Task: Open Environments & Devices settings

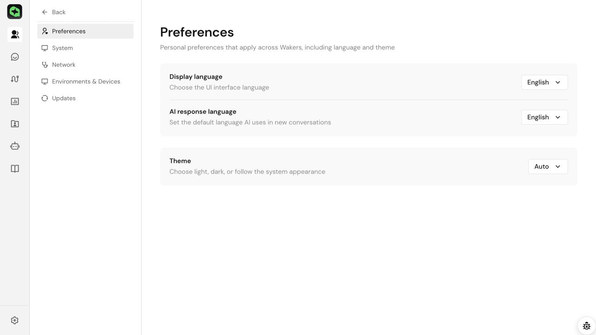Action: (x=85, y=81)
